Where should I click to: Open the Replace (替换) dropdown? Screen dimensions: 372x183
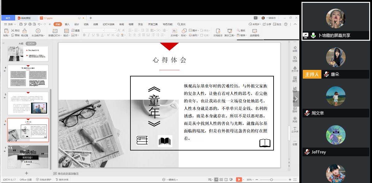point(242,35)
